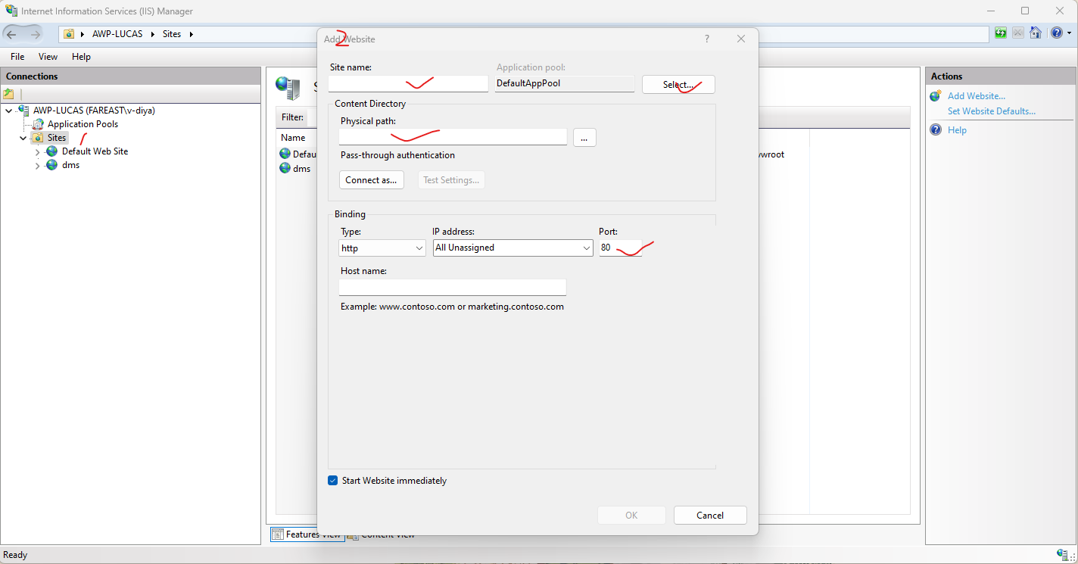1078x564 pixels.
Task: Click the blue Help question-mark icon
Action: tap(1057, 33)
